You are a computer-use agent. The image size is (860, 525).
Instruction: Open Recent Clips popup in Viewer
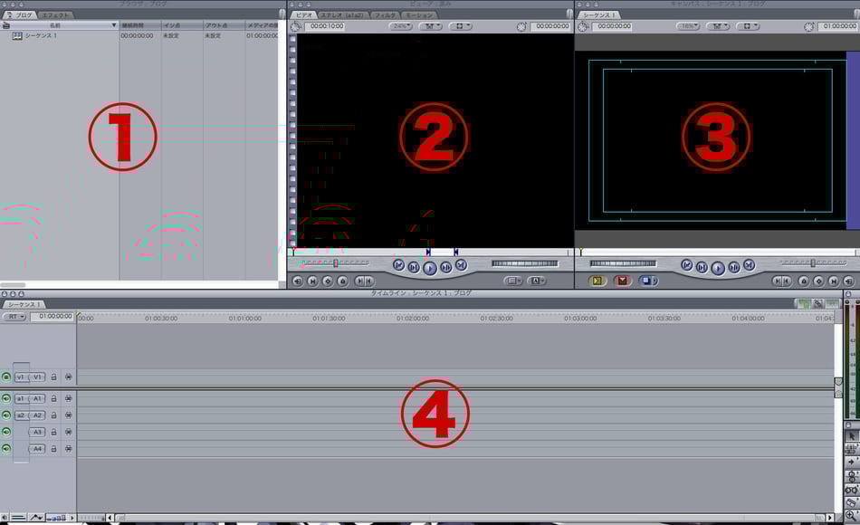pos(512,281)
